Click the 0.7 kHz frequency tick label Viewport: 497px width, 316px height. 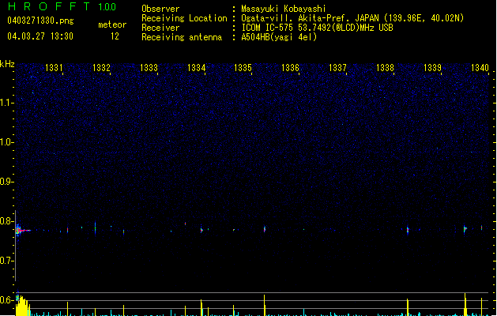6,261
